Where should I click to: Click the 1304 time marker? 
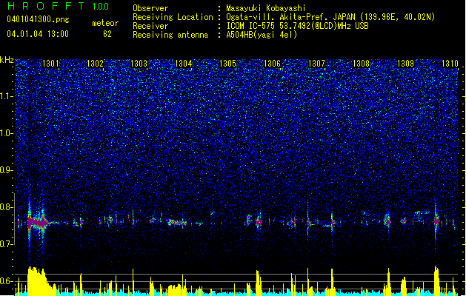coord(184,64)
